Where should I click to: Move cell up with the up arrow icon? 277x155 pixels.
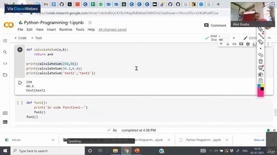(221, 44)
